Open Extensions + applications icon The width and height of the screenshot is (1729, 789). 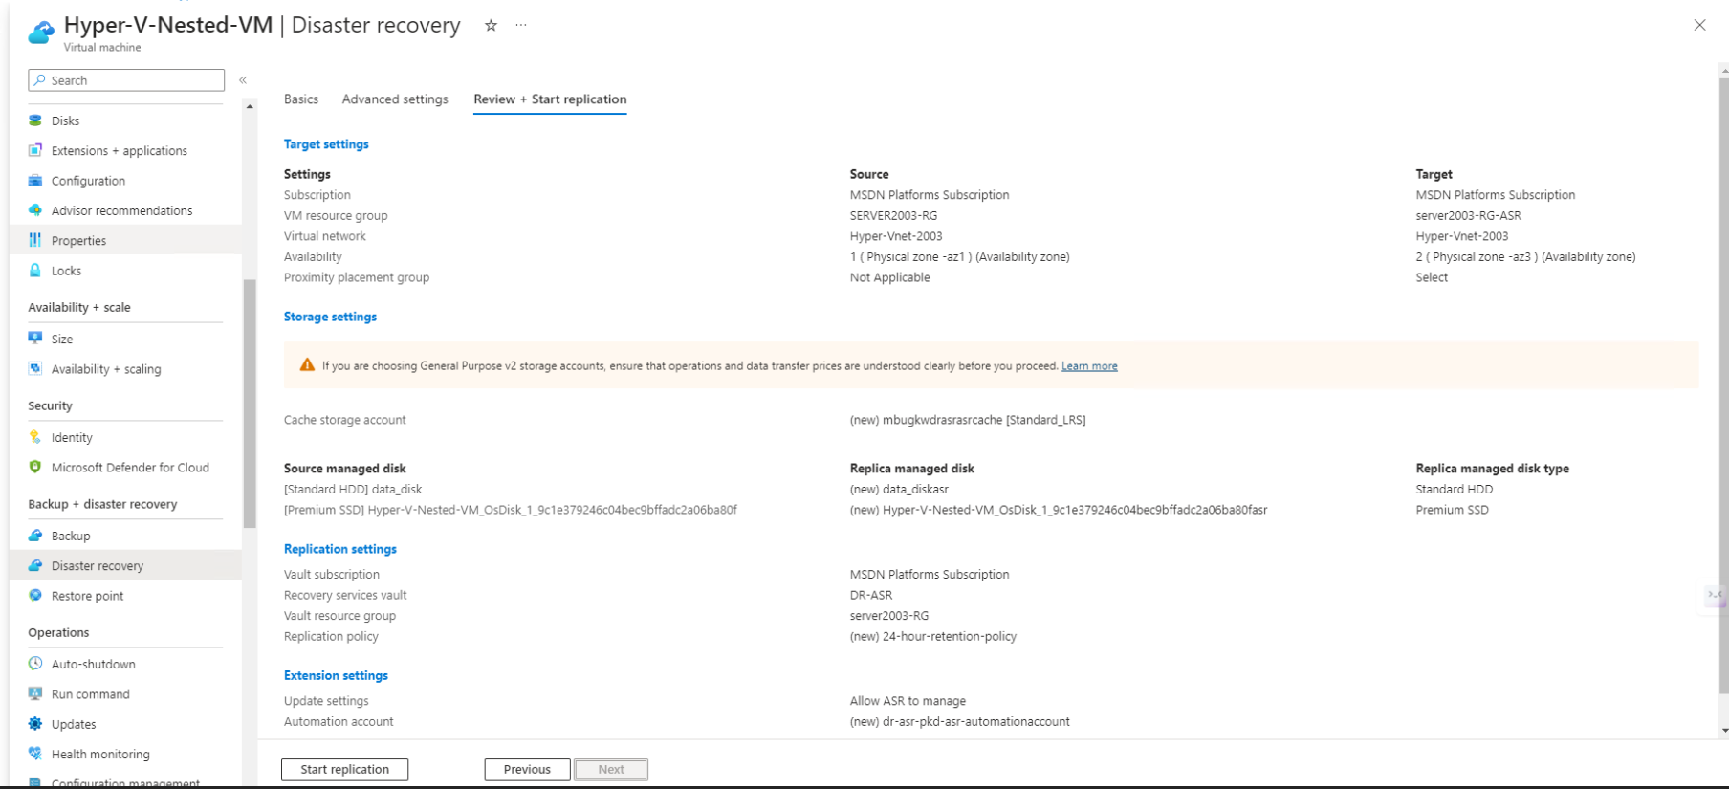click(x=35, y=150)
